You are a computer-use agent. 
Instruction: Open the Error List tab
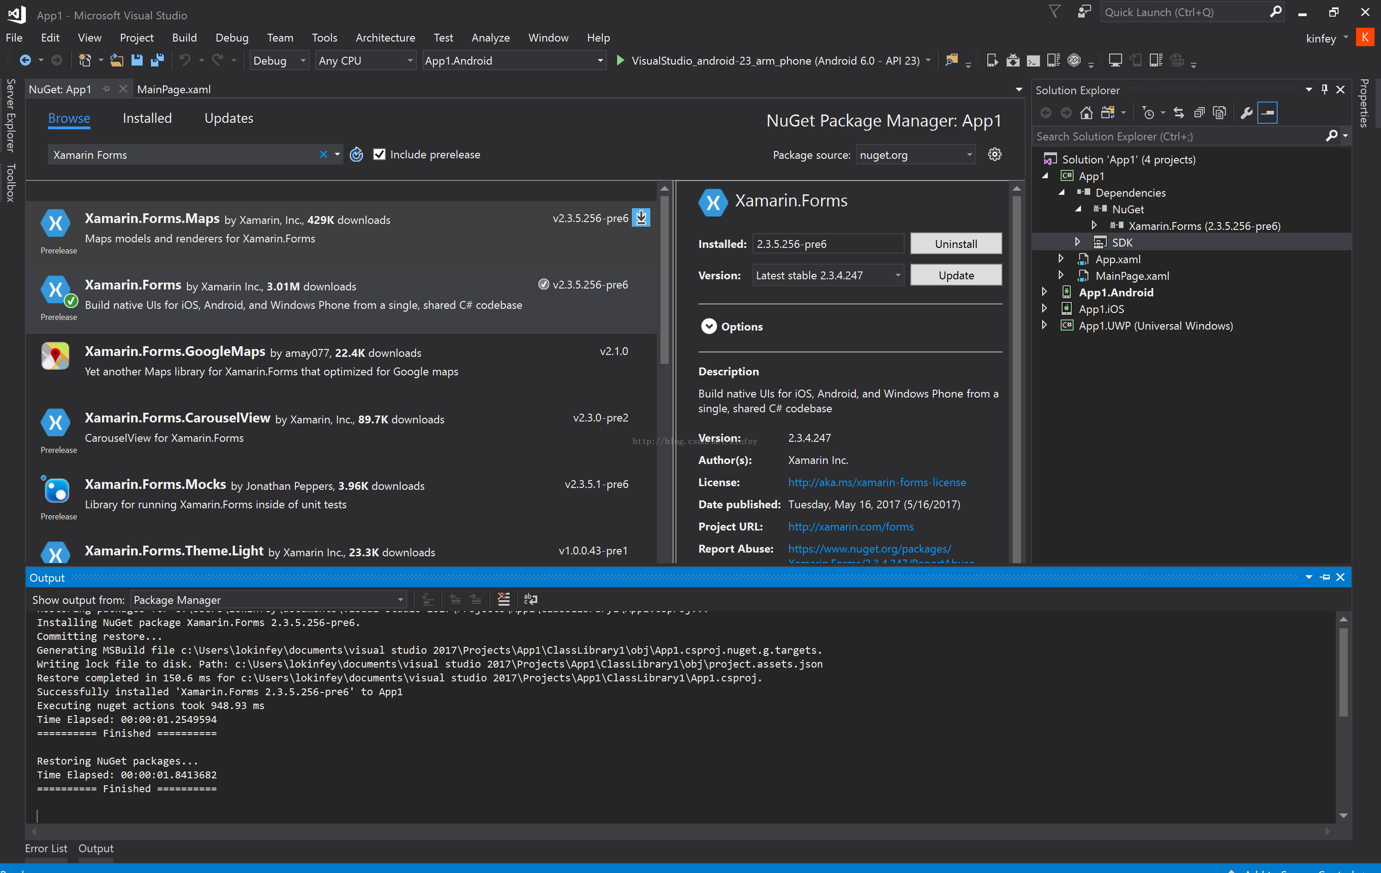point(46,849)
